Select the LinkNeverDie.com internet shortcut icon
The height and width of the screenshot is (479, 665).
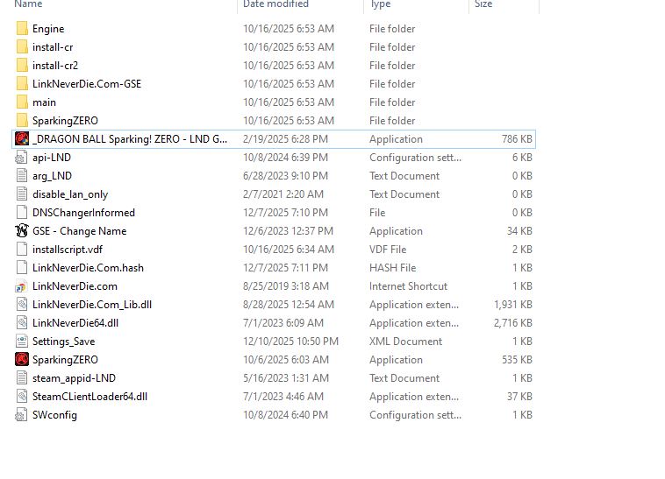pyautogui.click(x=22, y=286)
